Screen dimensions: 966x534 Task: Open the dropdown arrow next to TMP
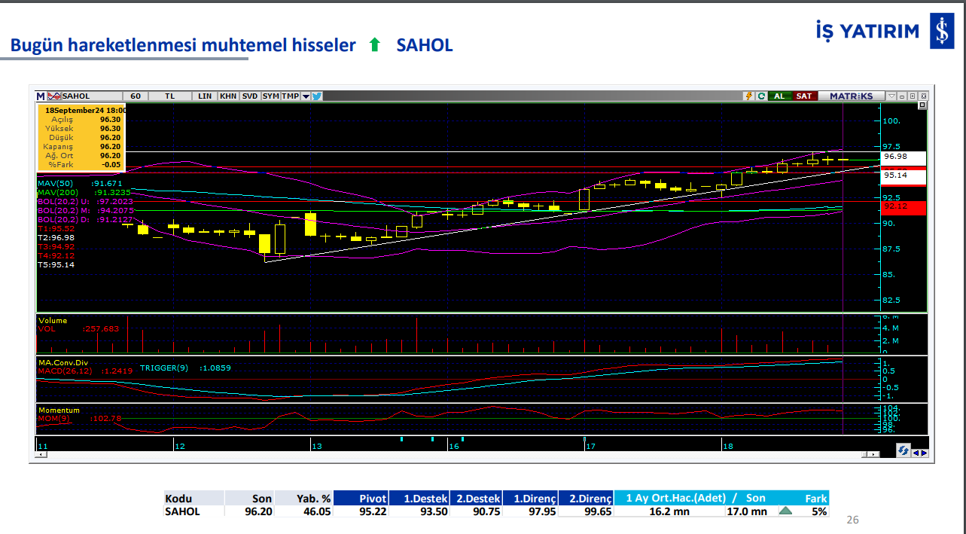coord(306,96)
